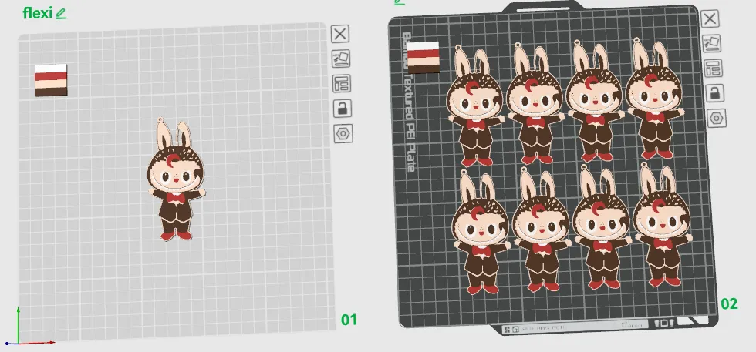Open plate 02 settings hexagon icon
The height and width of the screenshot is (352, 756).
click(717, 118)
